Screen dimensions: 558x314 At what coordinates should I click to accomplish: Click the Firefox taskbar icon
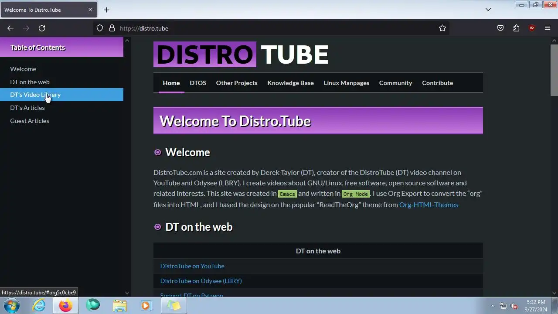coord(66,306)
